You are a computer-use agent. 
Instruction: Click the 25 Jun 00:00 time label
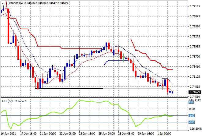[x=107, y=134]
